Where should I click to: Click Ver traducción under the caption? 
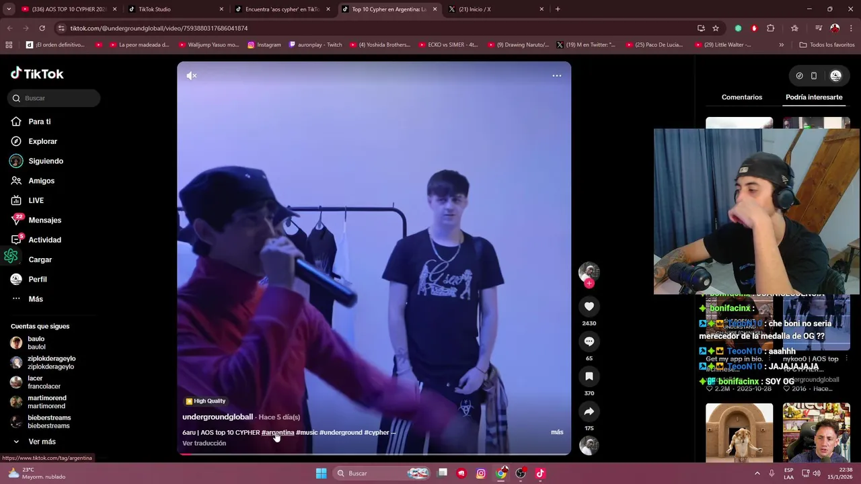coord(204,443)
